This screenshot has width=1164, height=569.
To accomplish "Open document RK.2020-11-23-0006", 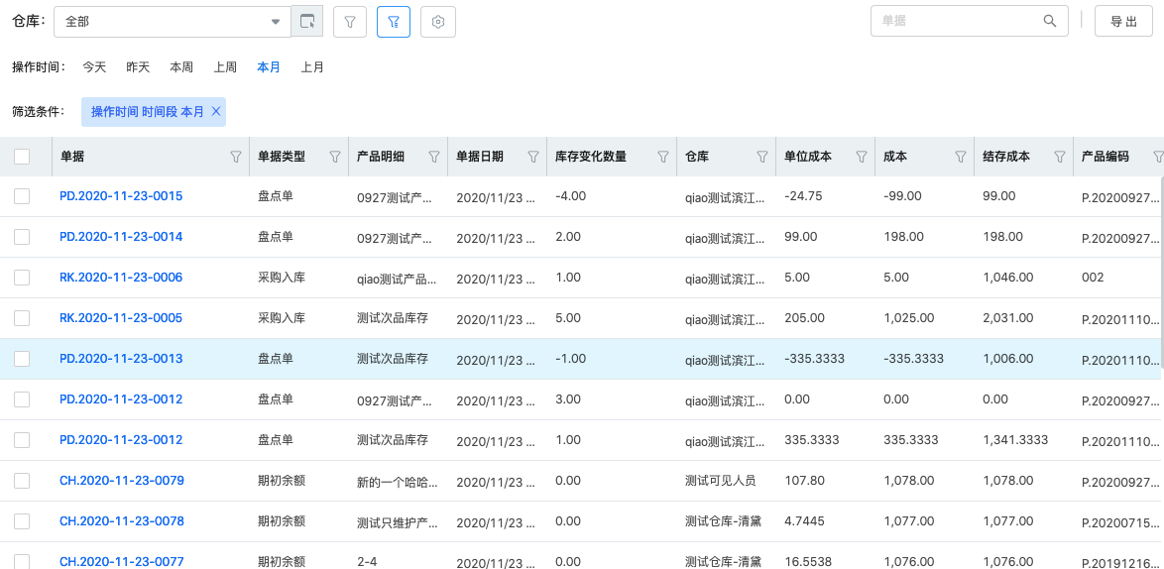I will (121, 278).
